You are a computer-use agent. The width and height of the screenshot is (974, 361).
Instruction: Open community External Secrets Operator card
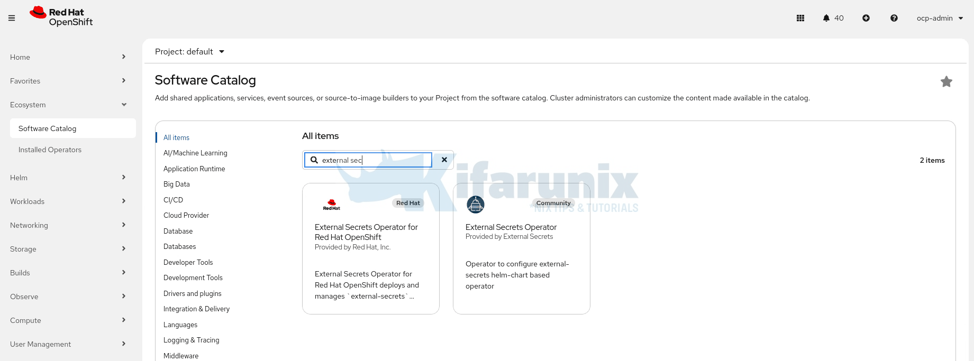pyautogui.click(x=522, y=248)
